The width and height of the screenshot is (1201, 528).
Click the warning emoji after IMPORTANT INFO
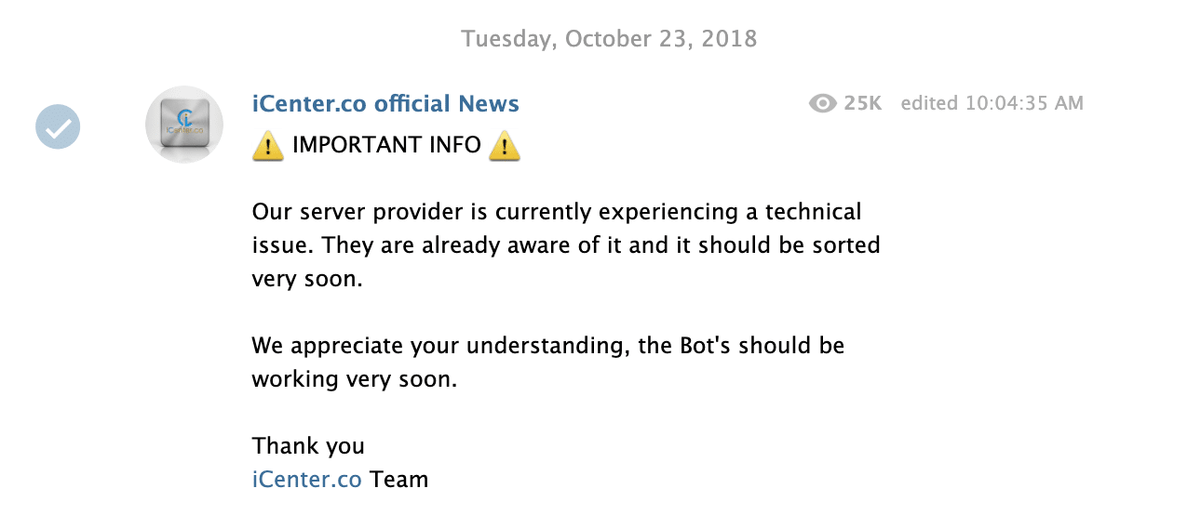click(504, 145)
